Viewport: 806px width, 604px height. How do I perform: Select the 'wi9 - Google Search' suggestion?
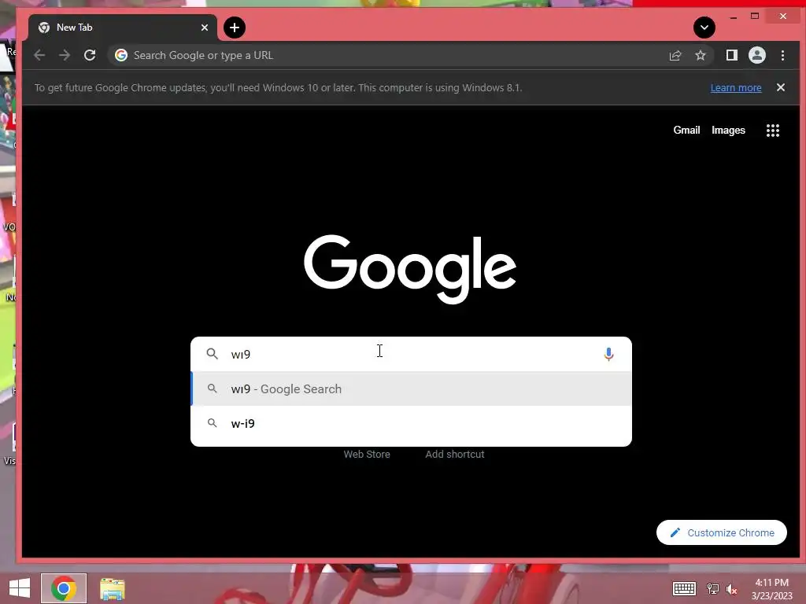411,389
